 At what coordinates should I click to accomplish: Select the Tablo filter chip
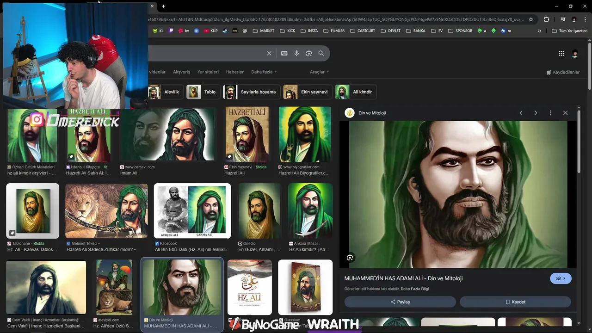click(203, 92)
